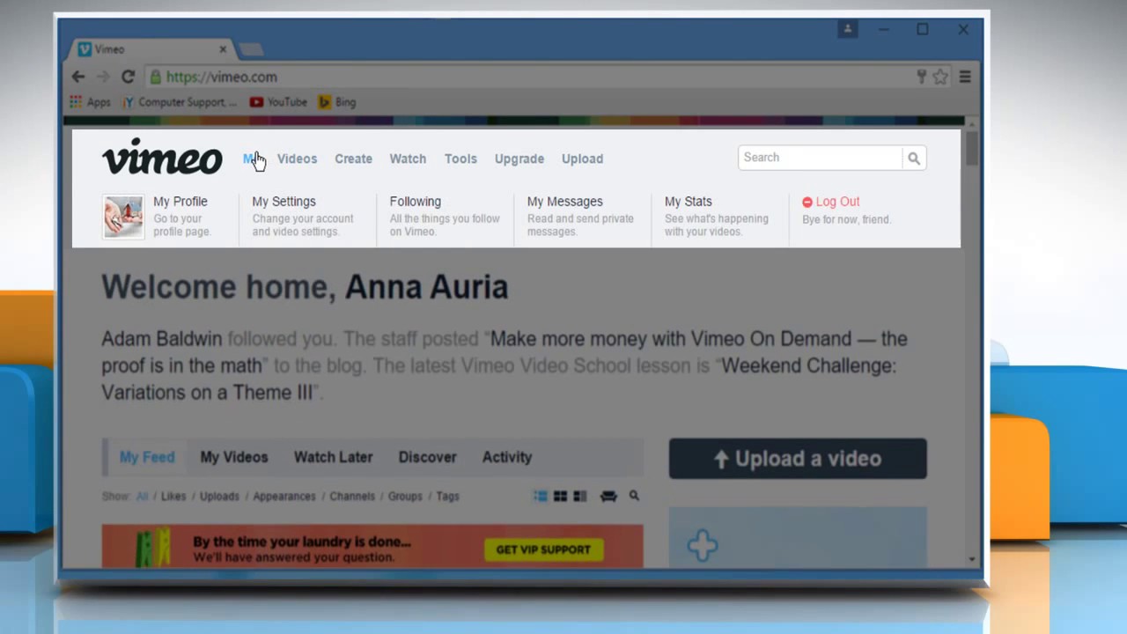This screenshot has width=1127, height=634.
Task: Open a new browser tab
Action: (250, 49)
